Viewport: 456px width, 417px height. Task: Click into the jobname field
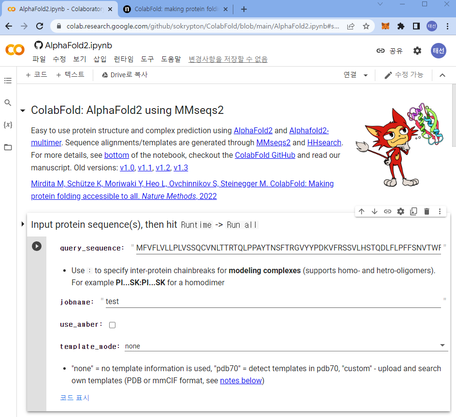(273, 302)
